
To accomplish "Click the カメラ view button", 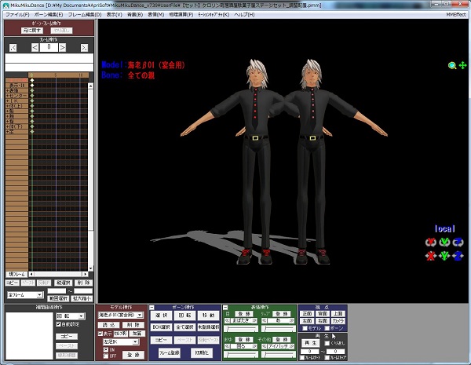I will pyautogui.click(x=338, y=321).
